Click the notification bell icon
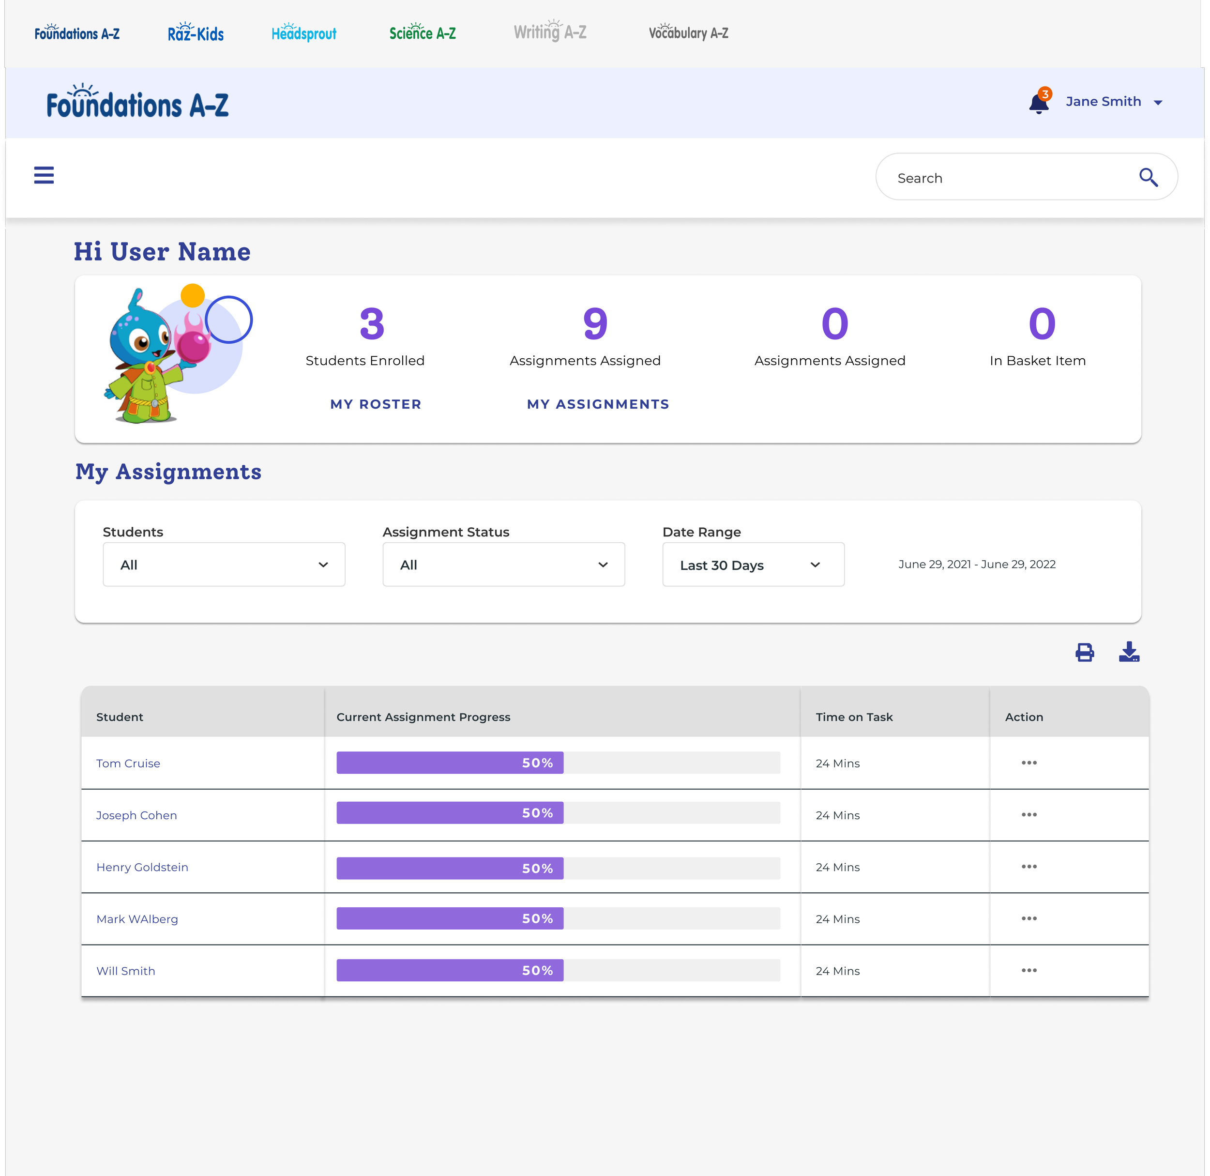The image size is (1210, 1176). point(1038,103)
